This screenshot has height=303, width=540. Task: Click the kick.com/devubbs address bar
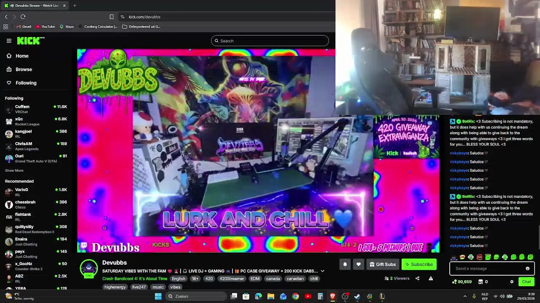pos(145,17)
